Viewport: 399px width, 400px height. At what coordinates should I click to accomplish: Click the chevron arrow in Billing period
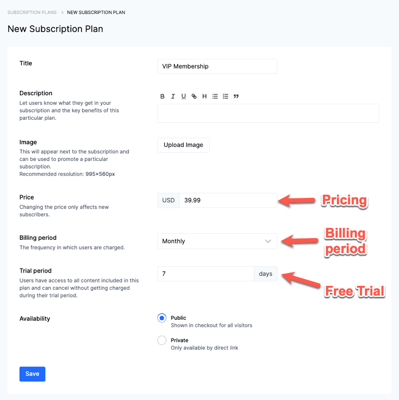tap(268, 241)
